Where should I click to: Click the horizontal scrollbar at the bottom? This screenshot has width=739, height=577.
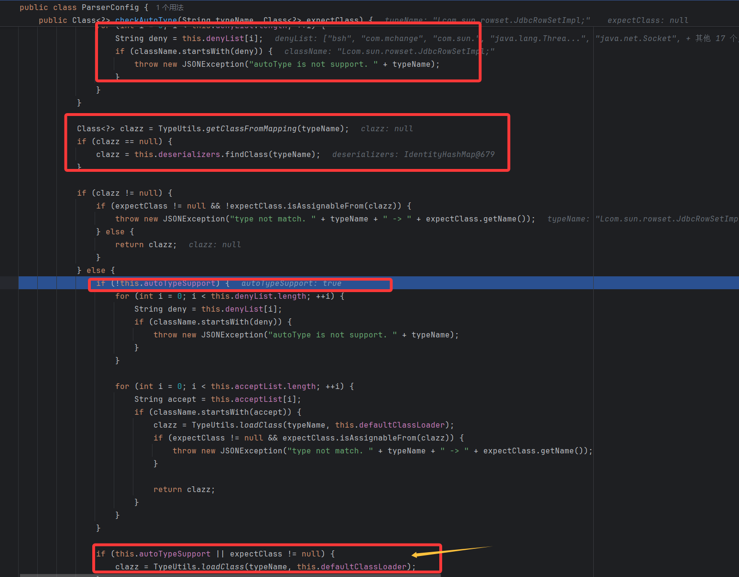point(229,575)
